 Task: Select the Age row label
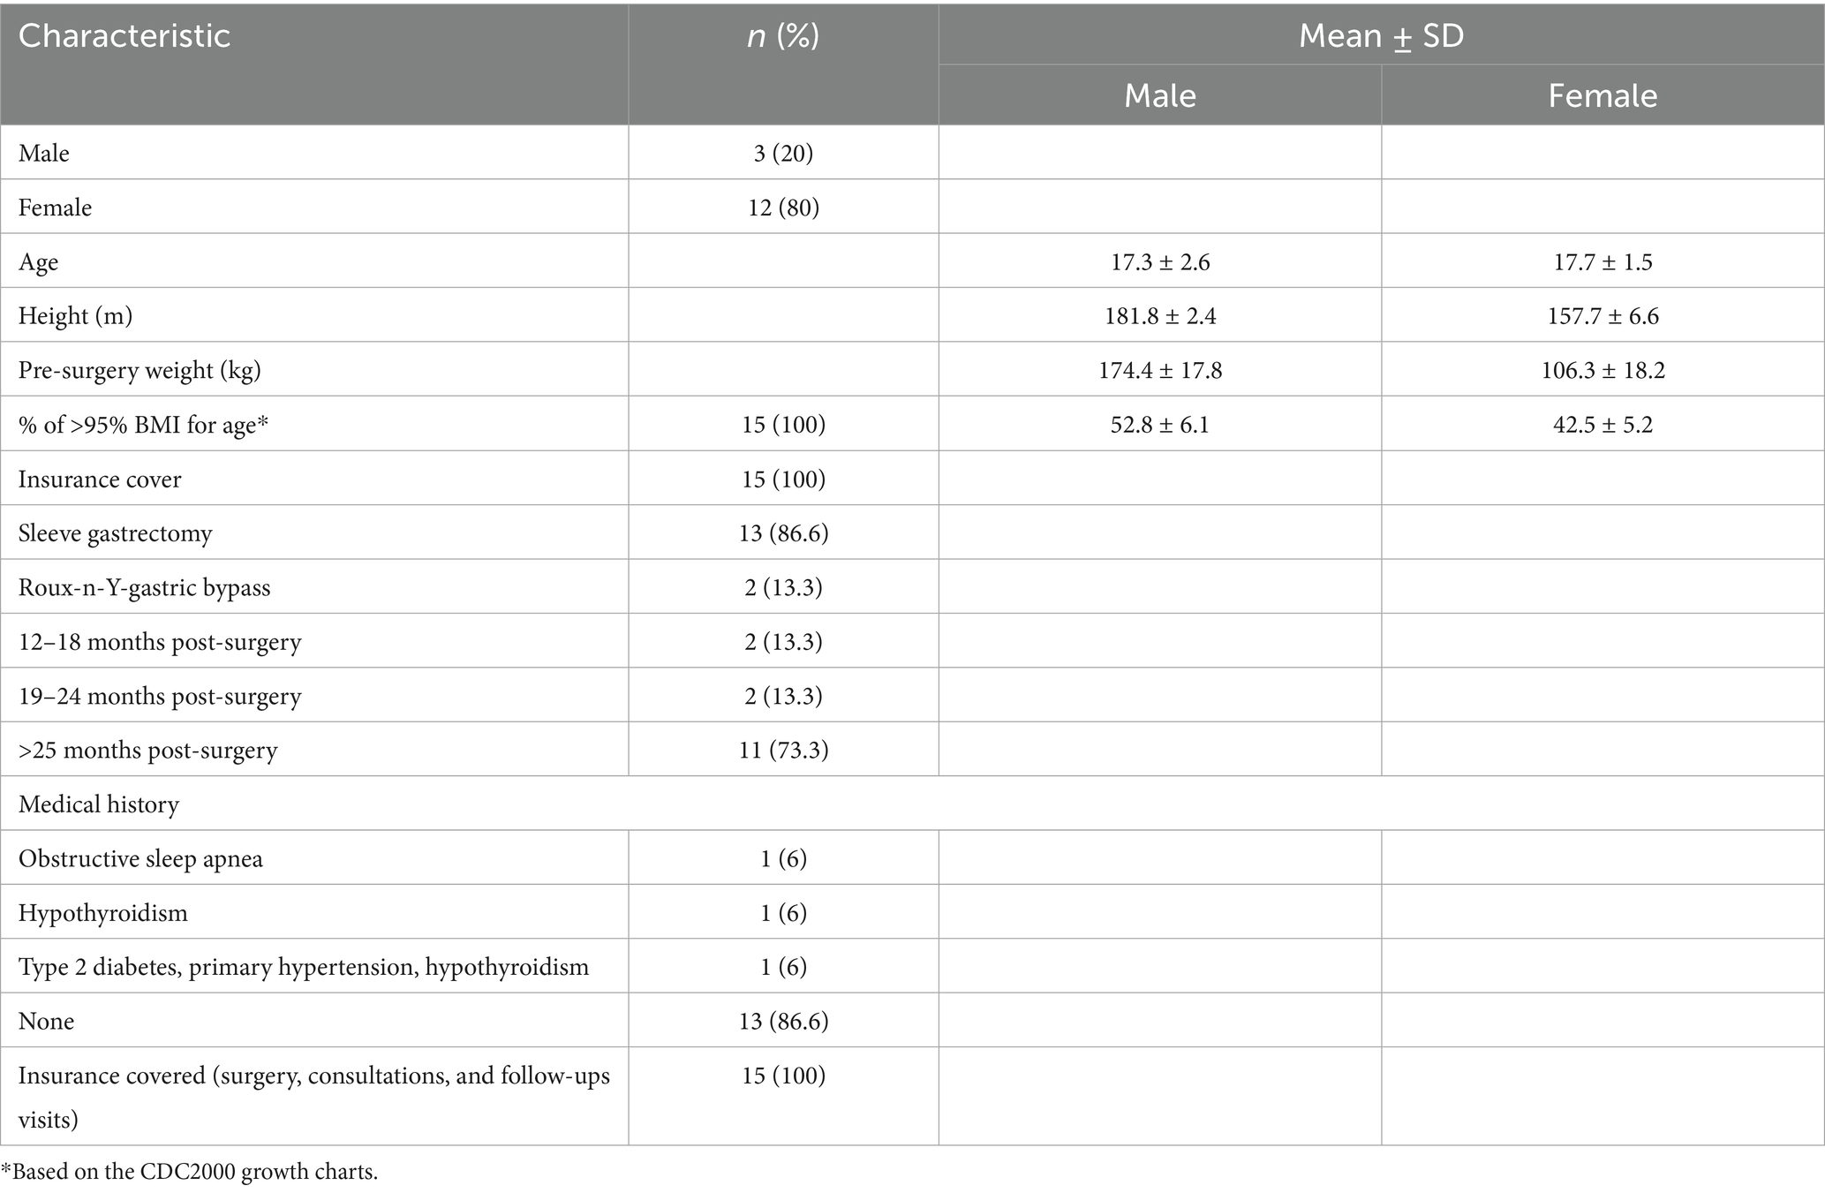[x=39, y=262]
